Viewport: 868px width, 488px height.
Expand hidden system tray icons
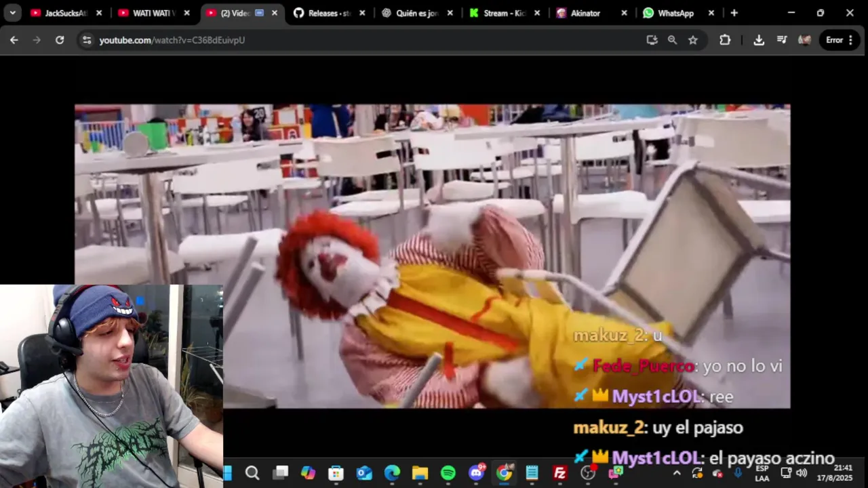coord(677,473)
